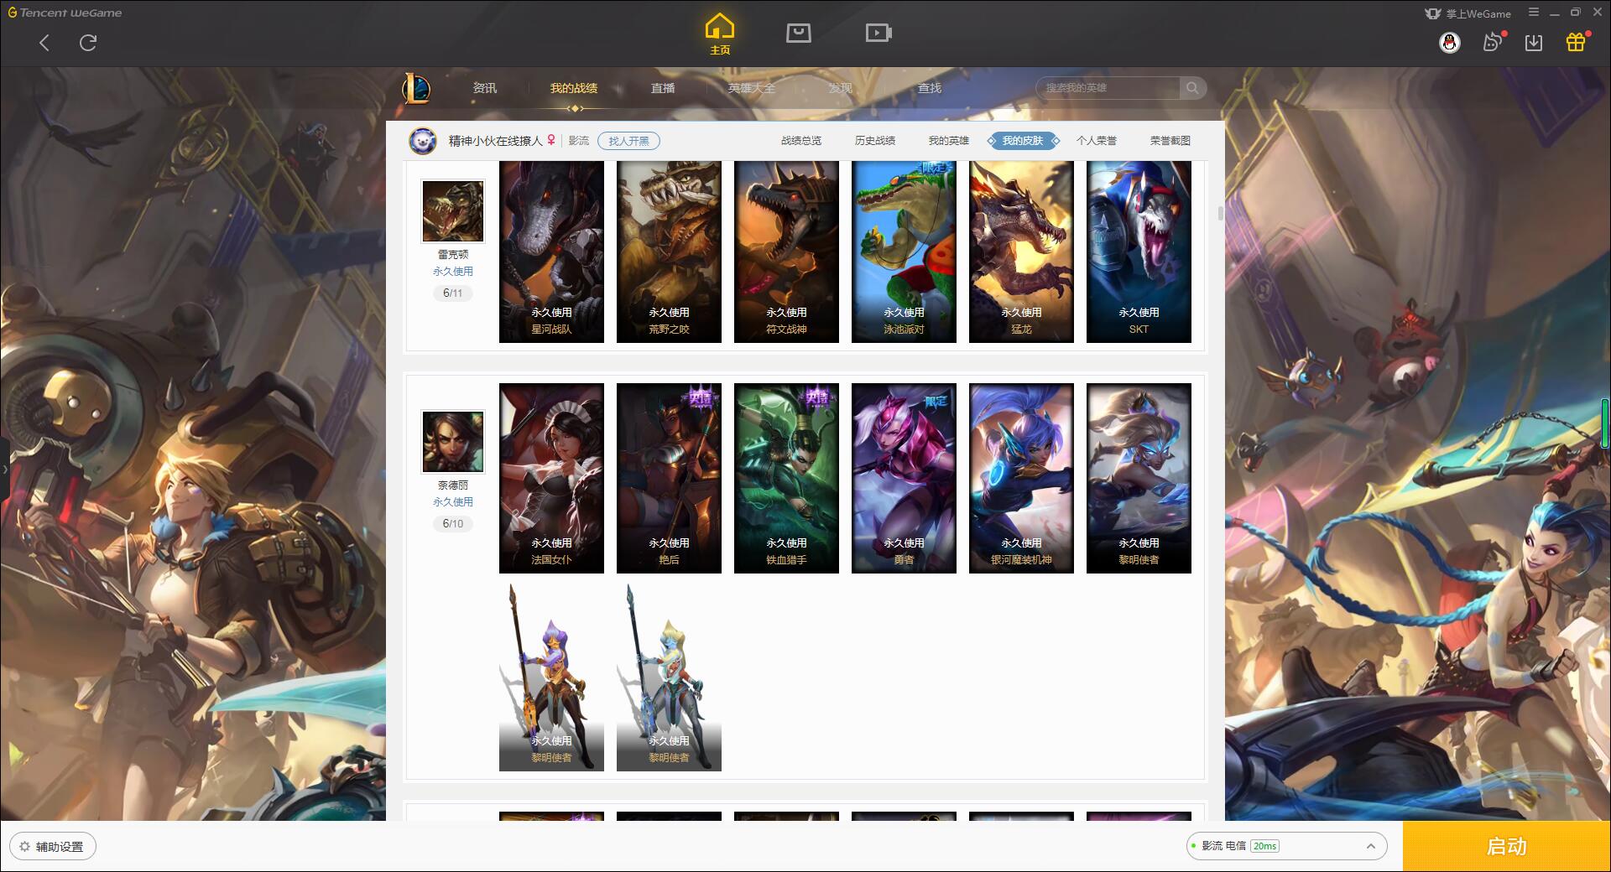The image size is (1611, 872).
Task: Click 永久使用 link under 奈德丽
Action: coord(453,502)
